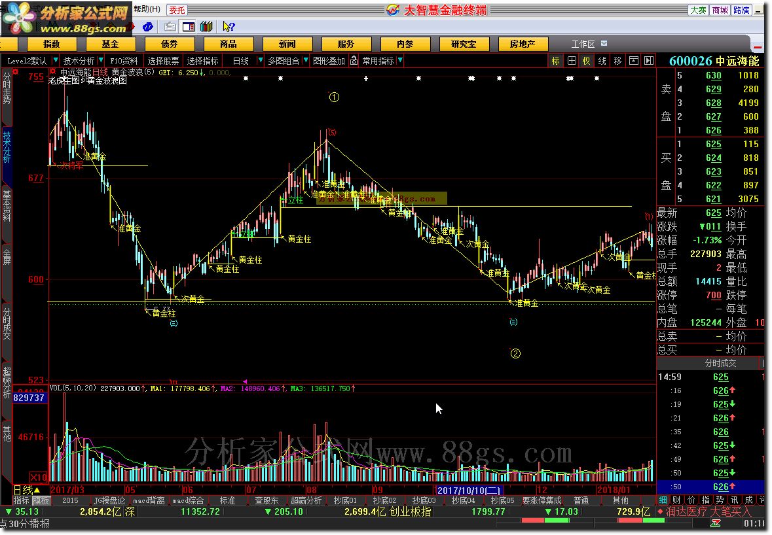This screenshot has height=535, width=772.
Task: Open the 日线 period dropdown arrow
Action: (x=261, y=60)
